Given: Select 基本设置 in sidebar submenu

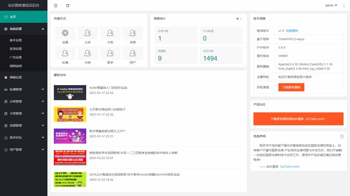Looking at the screenshot, I should tap(16, 40).
